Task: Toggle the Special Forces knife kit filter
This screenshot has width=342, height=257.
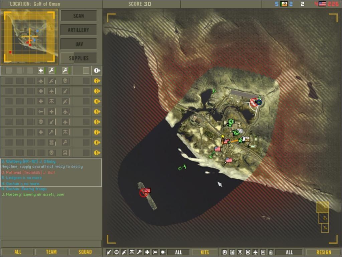Action: (109, 252)
